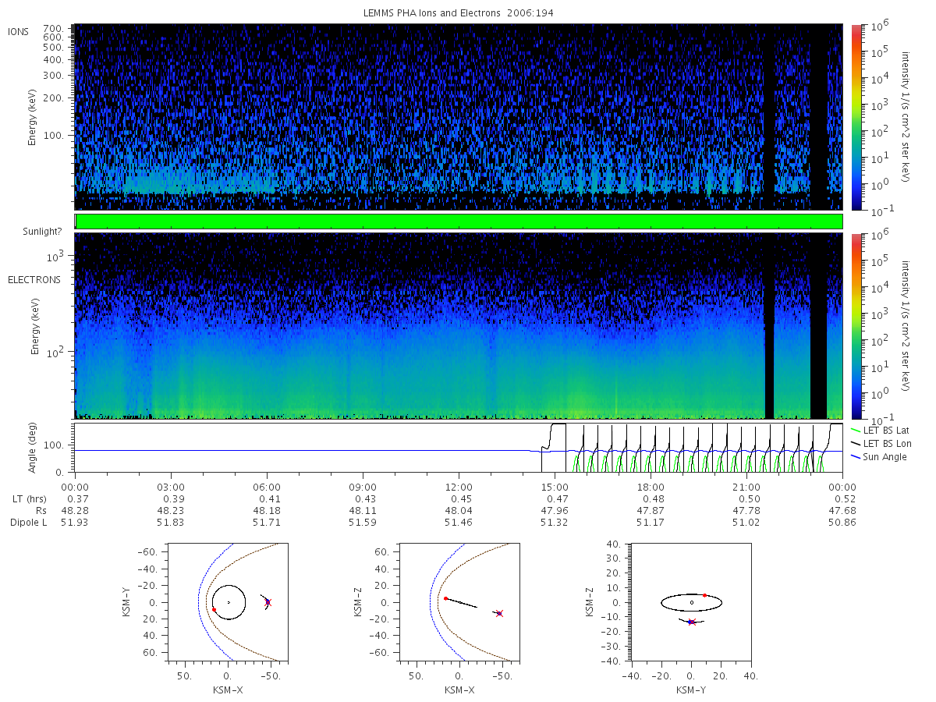Click the Dipole L value '50.86'
The width and height of the screenshot is (936, 702).
843,523
